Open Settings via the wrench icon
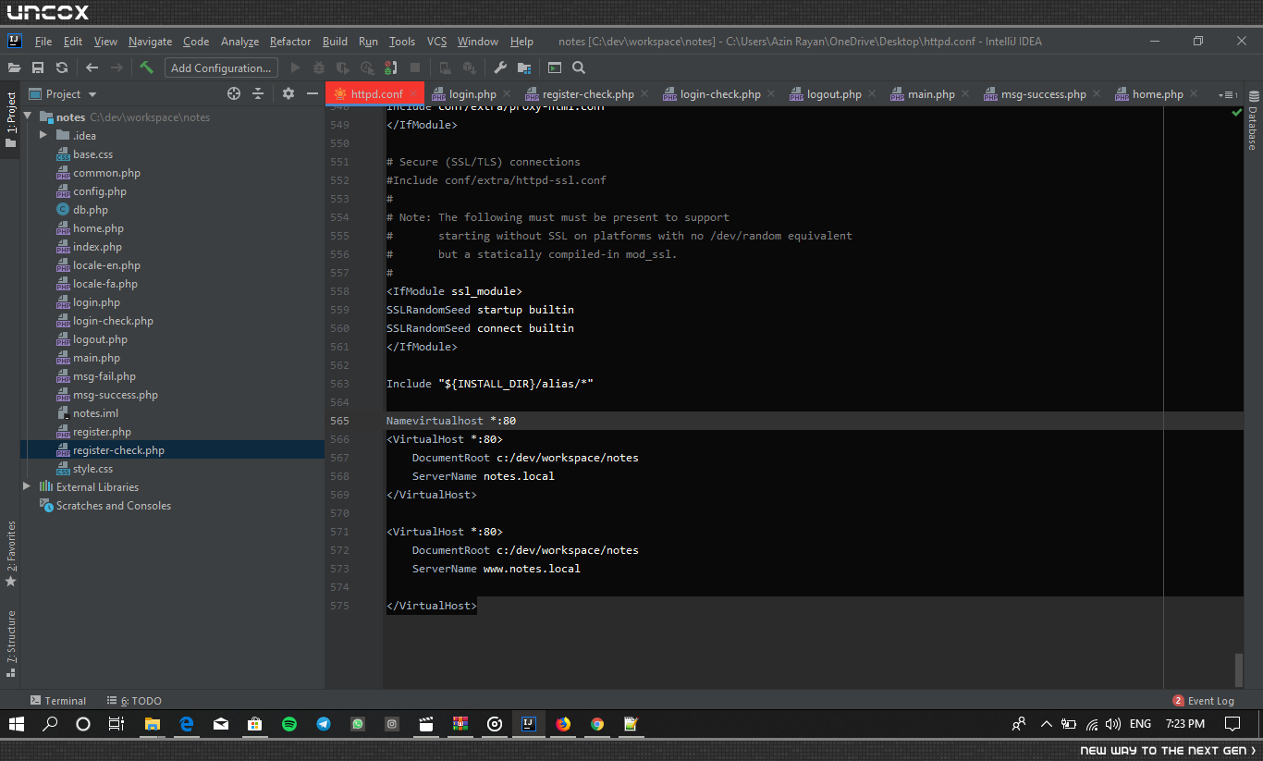 [x=500, y=68]
